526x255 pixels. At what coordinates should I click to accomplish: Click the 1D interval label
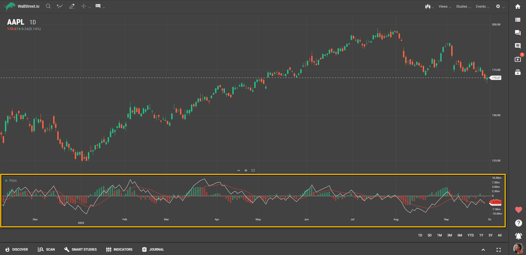(x=33, y=22)
